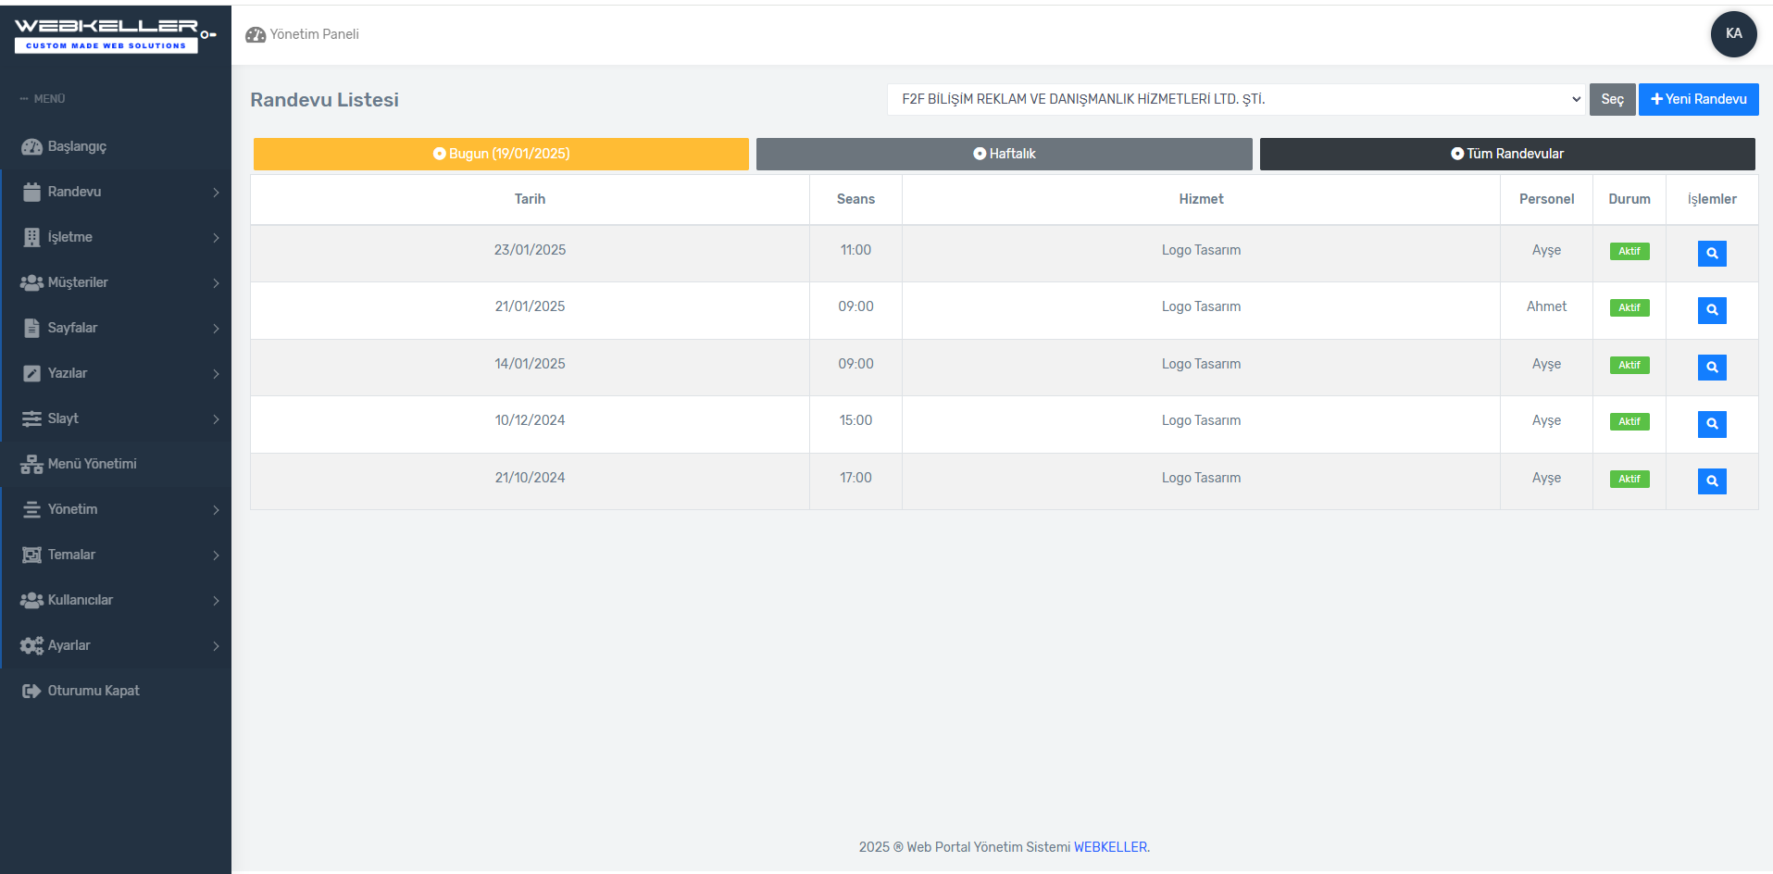Expand the Ayarlar submenu chevron
This screenshot has height=874, width=1773.
tap(216, 646)
